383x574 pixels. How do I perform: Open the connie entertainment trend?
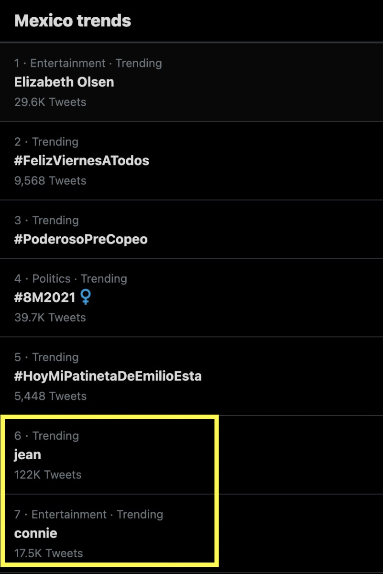pos(191,533)
